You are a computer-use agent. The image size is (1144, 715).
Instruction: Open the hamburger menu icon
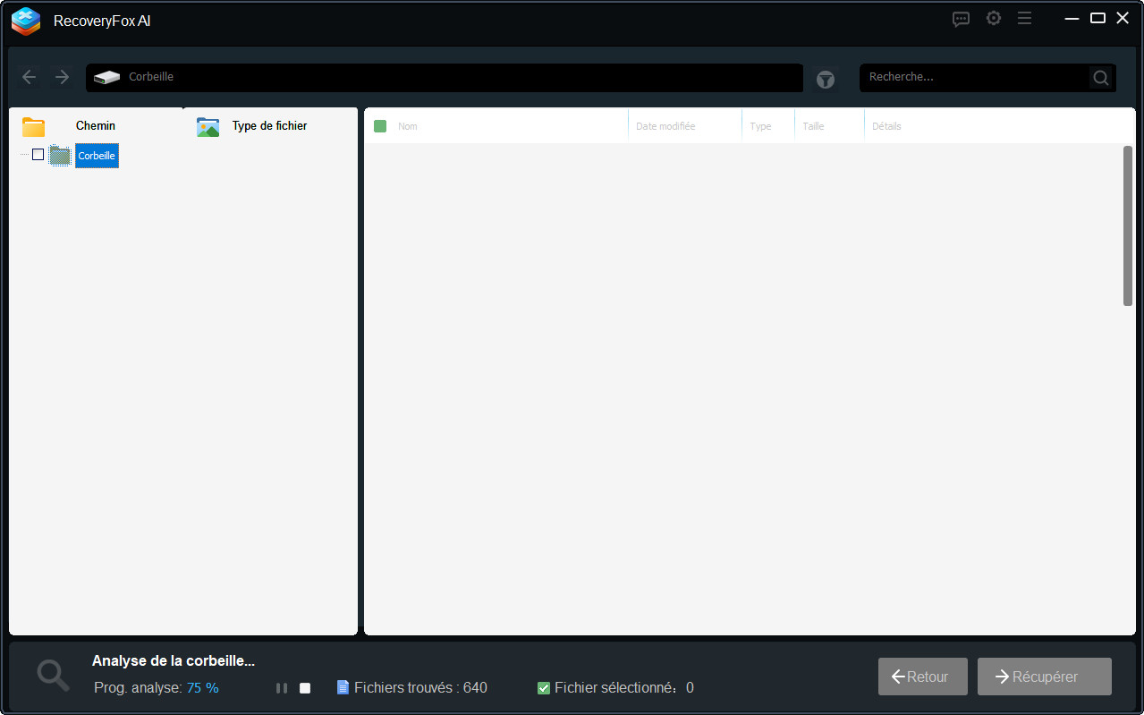pyautogui.click(x=1024, y=18)
